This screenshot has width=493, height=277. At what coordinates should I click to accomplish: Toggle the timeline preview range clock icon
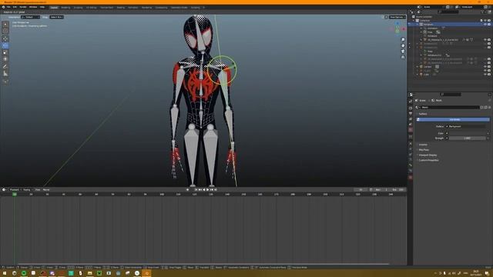pos(371,190)
